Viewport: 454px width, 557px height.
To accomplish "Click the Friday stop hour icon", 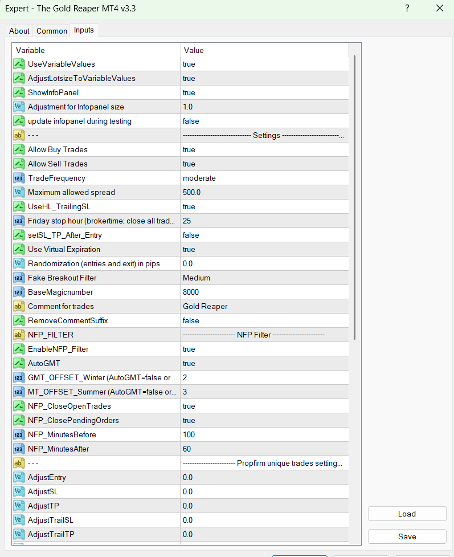I will [x=19, y=221].
